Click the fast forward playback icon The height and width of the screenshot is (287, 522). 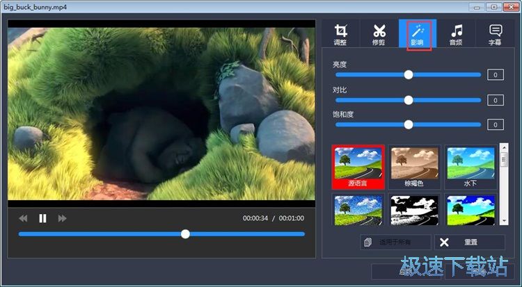point(62,218)
